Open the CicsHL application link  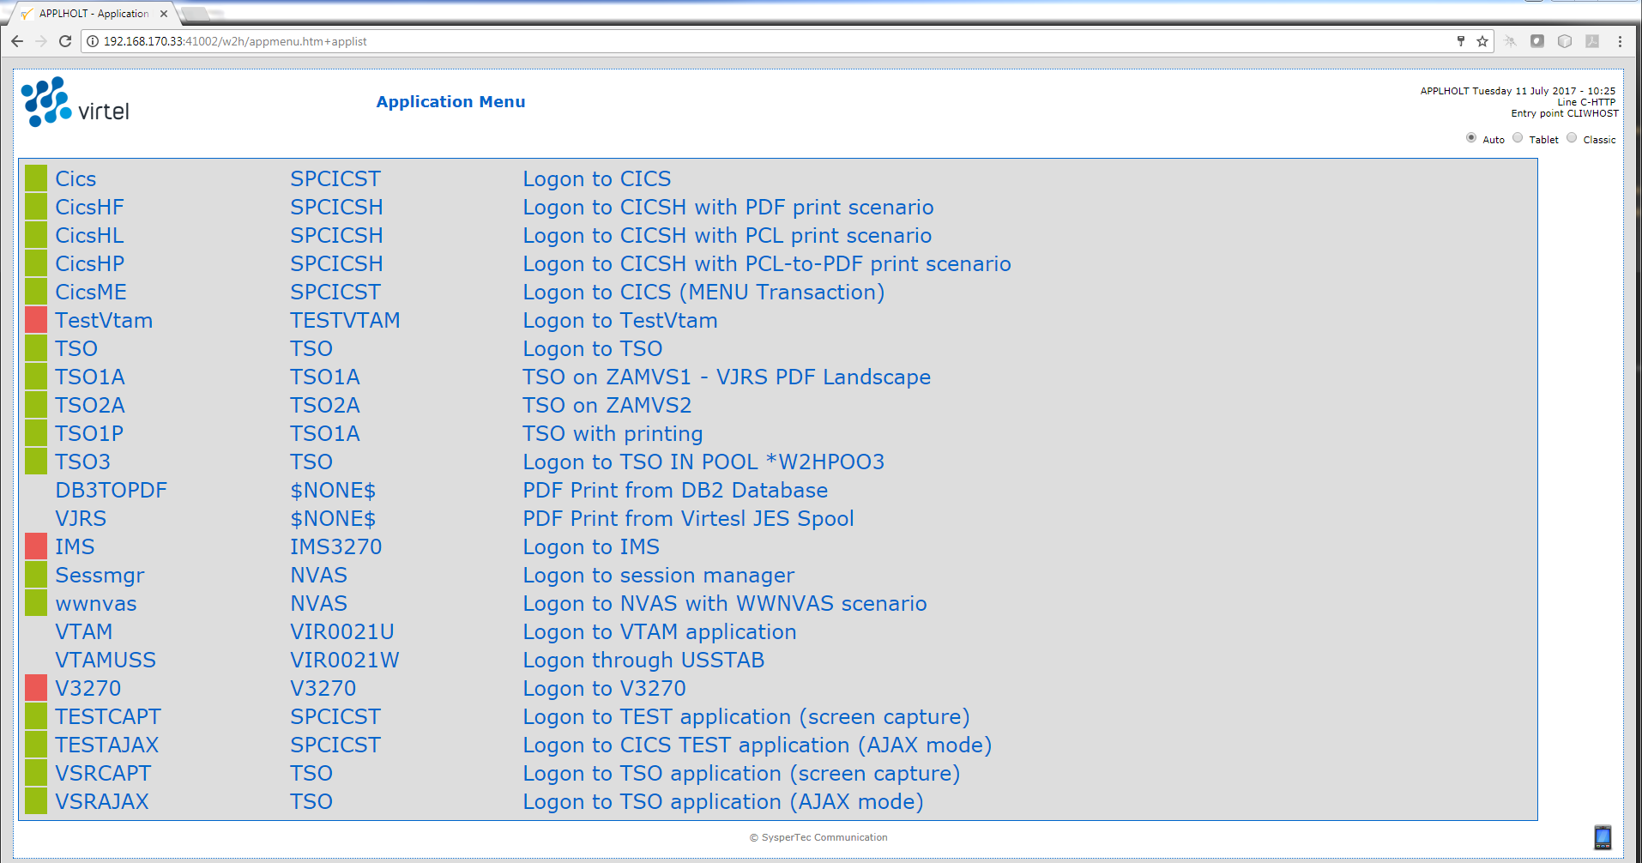point(89,235)
